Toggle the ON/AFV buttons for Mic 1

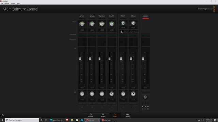pyautogui.click(x=123, y=103)
